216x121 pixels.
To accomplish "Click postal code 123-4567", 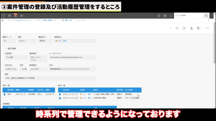I will coord(38,69).
